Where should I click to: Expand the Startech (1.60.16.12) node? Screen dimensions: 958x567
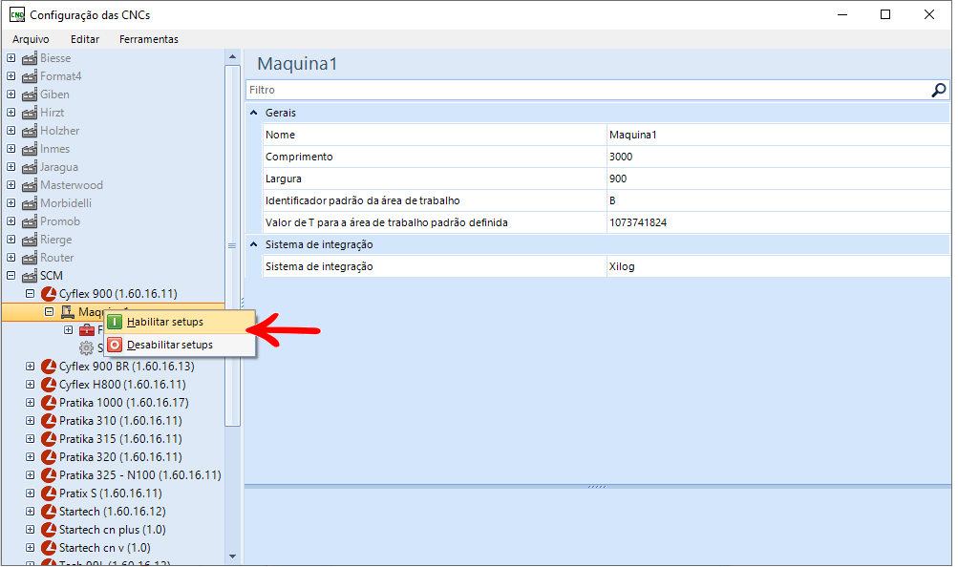pos(30,512)
